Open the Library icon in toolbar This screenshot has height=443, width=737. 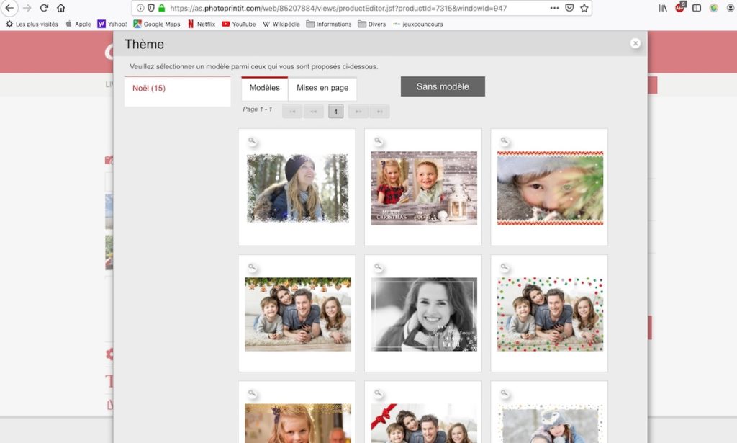point(663,8)
